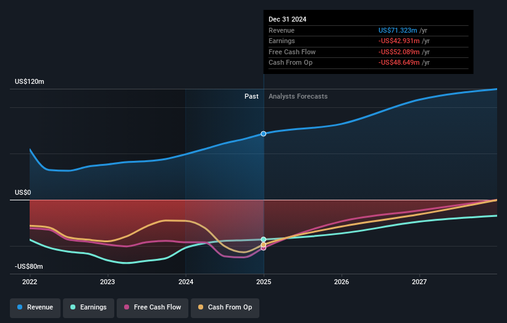Click the -US$80m y-axis label
The image size is (507, 323).
coord(29,266)
